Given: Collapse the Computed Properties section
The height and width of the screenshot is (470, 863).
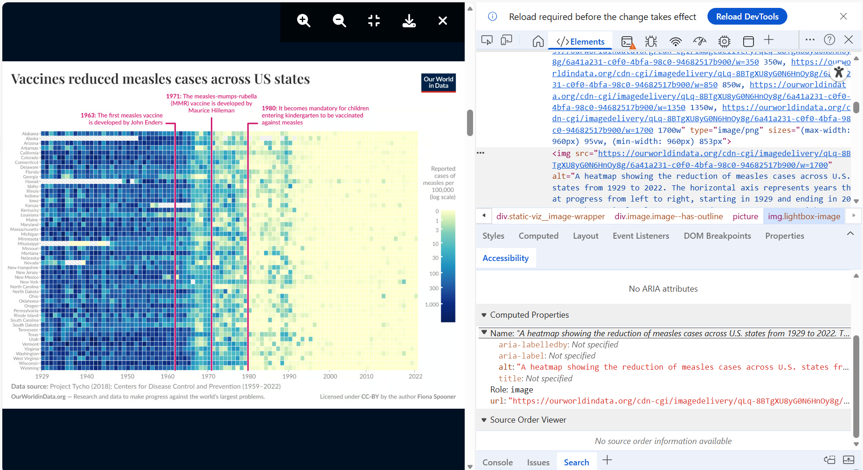Looking at the screenshot, I should coord(484,314).
